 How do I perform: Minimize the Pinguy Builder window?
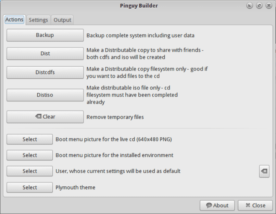[249, 6]
